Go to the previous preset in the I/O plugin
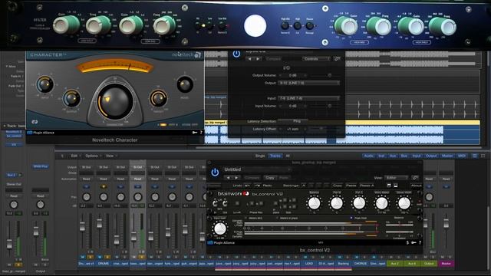The image size is (491, 276). pos(249,59)
